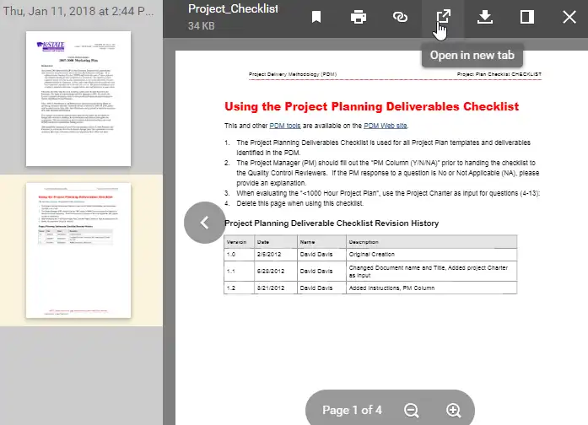Screen dimensions: 588x425
Task: Open the PDM Web site link
Action: point(386,126)
